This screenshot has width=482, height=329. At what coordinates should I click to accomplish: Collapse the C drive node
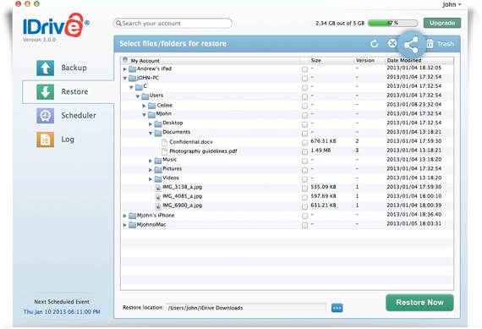pyautogui.click(x=131, y=88)
